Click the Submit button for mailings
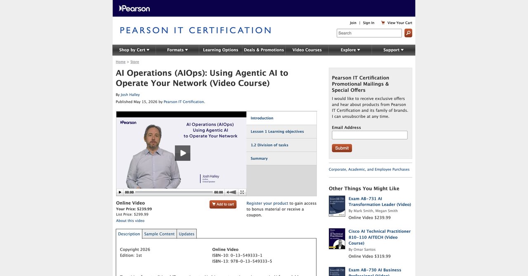The height and width of the screenshot is (276, 528). (x=342, y=148)
